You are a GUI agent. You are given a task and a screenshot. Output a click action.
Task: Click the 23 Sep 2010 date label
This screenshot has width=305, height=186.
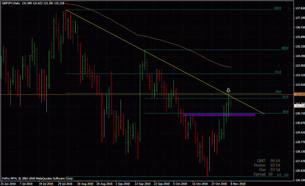coord(162,184)
